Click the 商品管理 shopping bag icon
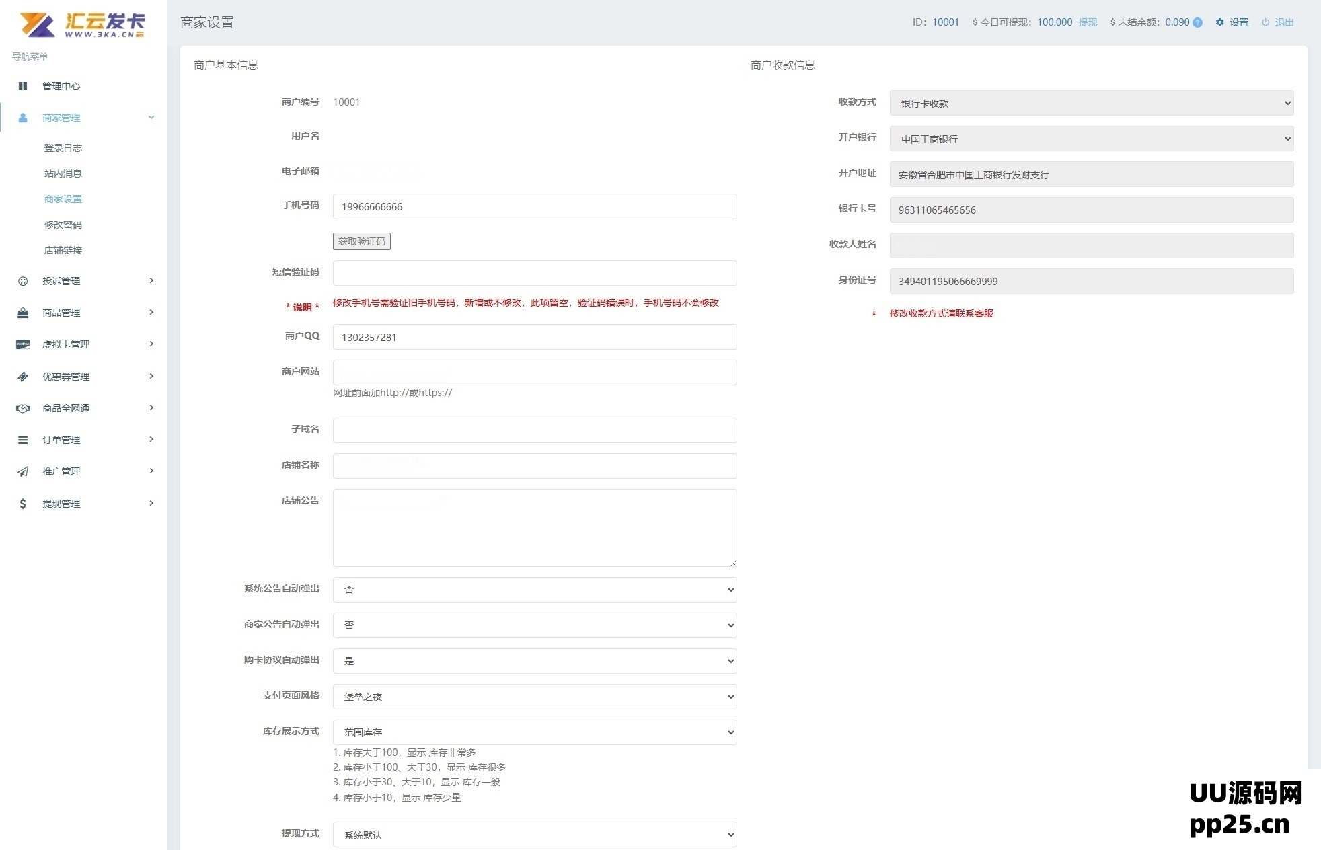This screenshot has height=850, width=1321. click(x=23, y=313)
